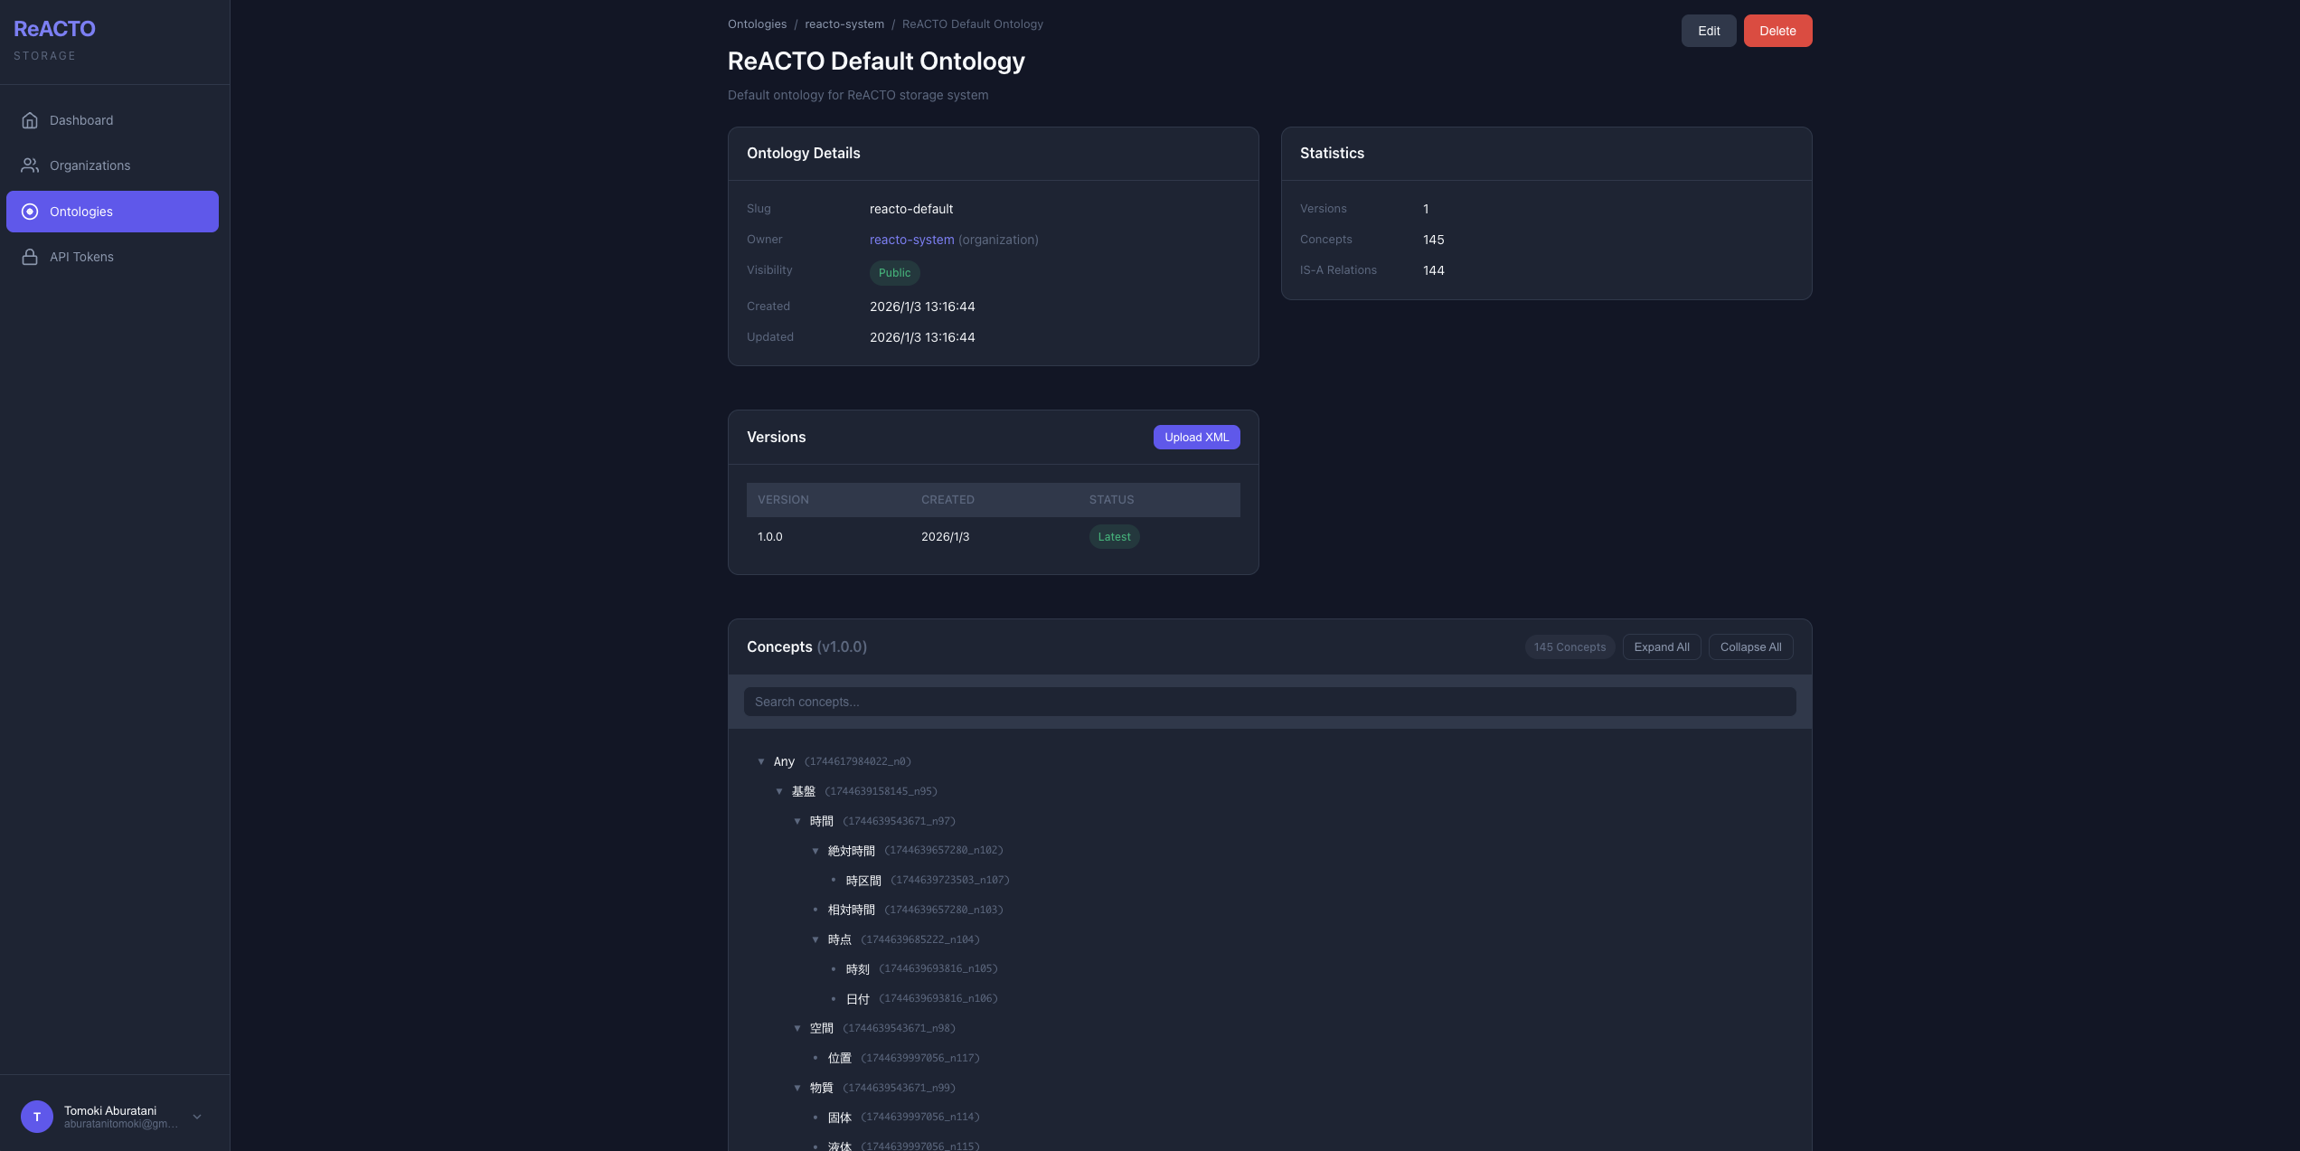Image resolution: width=2300 pixels, height=1151 pixels.
Task: Click Ontologies breadcrumb link
Action: tap(757, 24)
